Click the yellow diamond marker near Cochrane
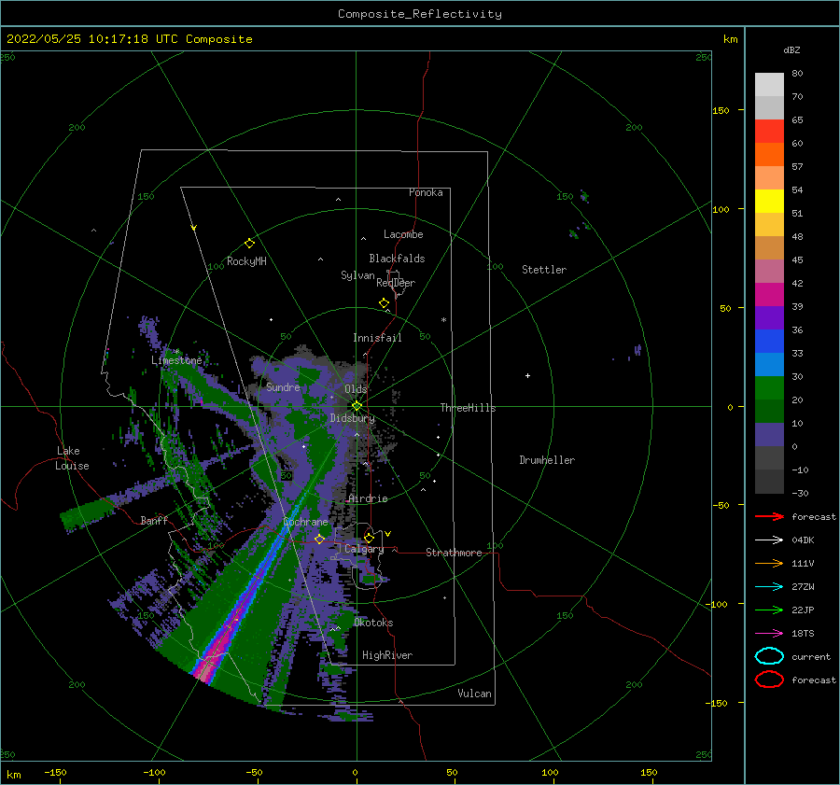 [x=320, y=539]
